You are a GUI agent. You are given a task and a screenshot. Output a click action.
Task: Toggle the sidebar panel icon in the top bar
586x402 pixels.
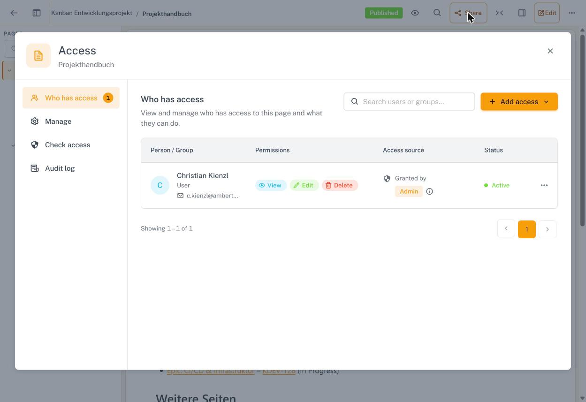click(37, 13)
